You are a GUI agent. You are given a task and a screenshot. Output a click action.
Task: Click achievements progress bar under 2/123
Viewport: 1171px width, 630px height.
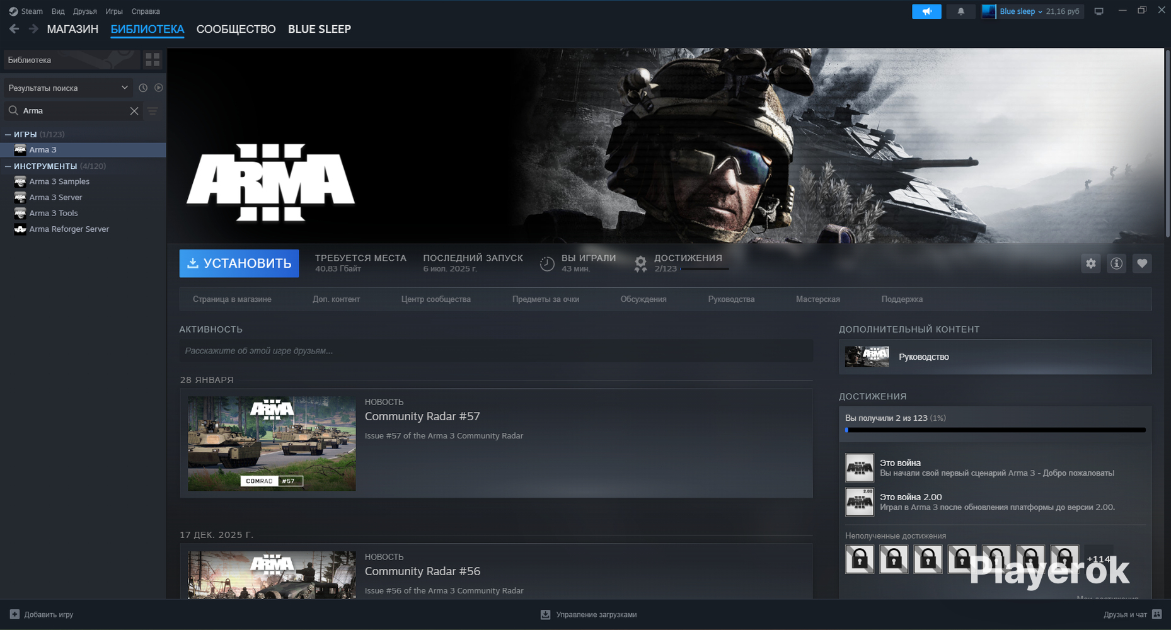[705, 269]
